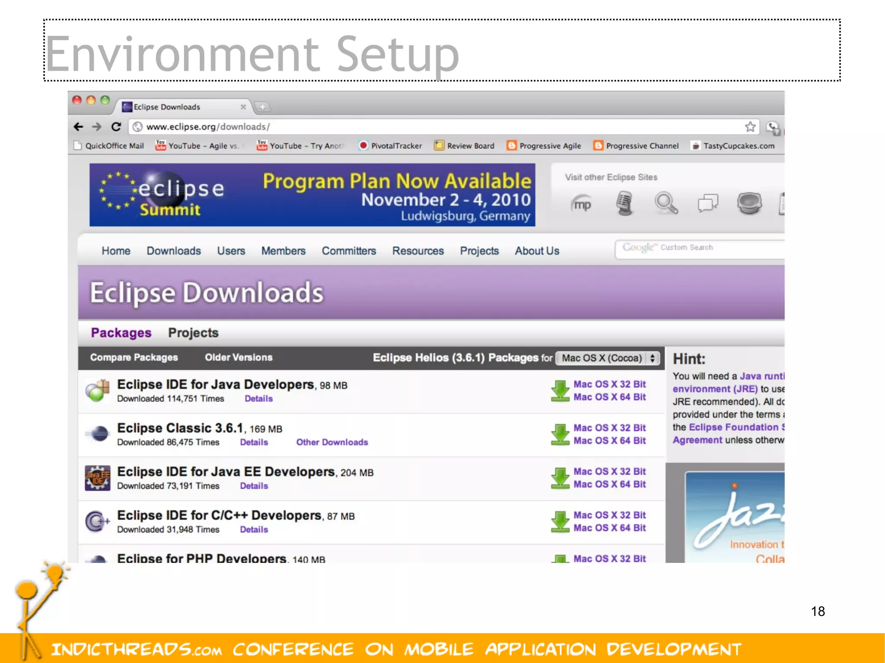Screen dimensions: 885x663
Task: Go to About Us in site navigation
Action: point(537,251)
